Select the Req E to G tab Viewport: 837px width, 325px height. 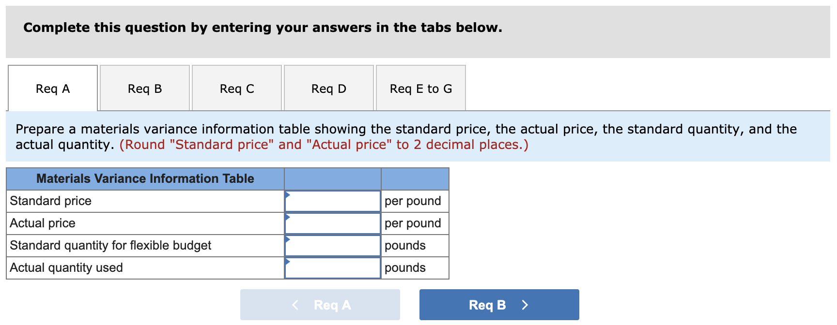pyautogui.click(x=420, y=89)
